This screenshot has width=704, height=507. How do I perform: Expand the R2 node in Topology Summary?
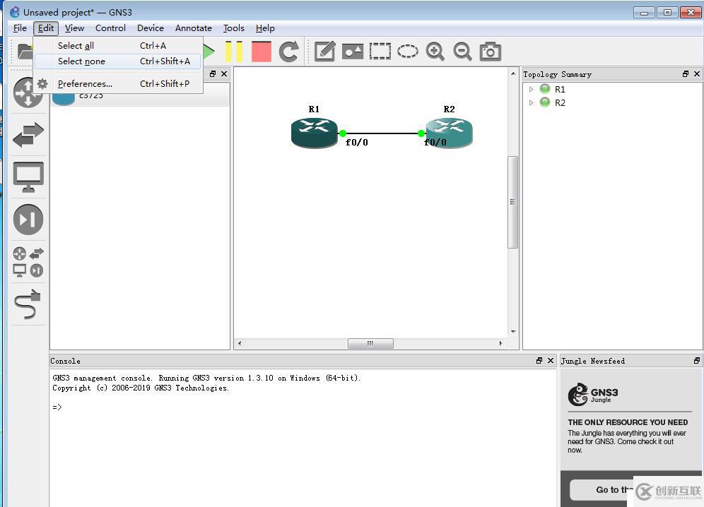(532, 103)
